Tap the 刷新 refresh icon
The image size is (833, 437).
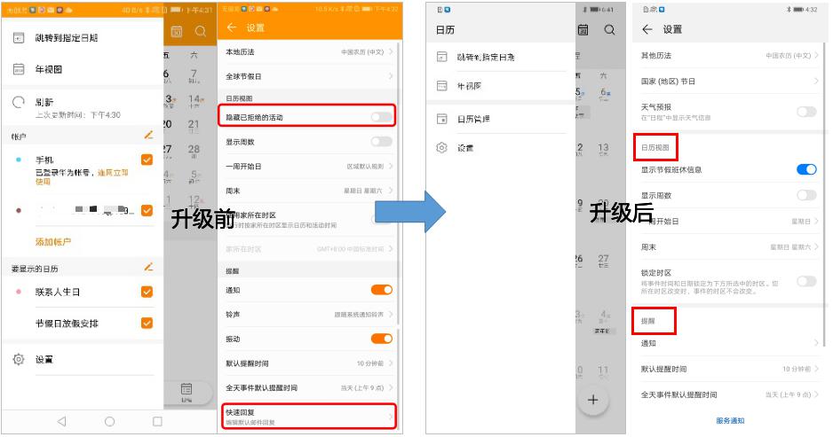pos(19,102)
